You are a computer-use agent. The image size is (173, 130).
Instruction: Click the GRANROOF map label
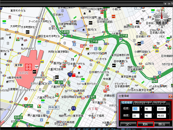pos(40,77)
